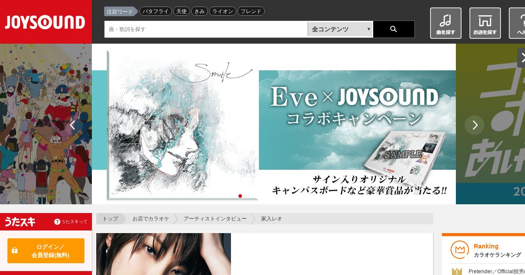Open the olive green banner on right
The image size is (525, 275).
click(490, 124)
